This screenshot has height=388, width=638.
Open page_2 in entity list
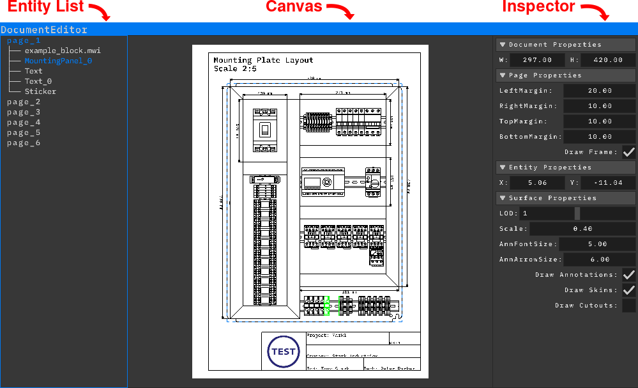tap(24, 102)
